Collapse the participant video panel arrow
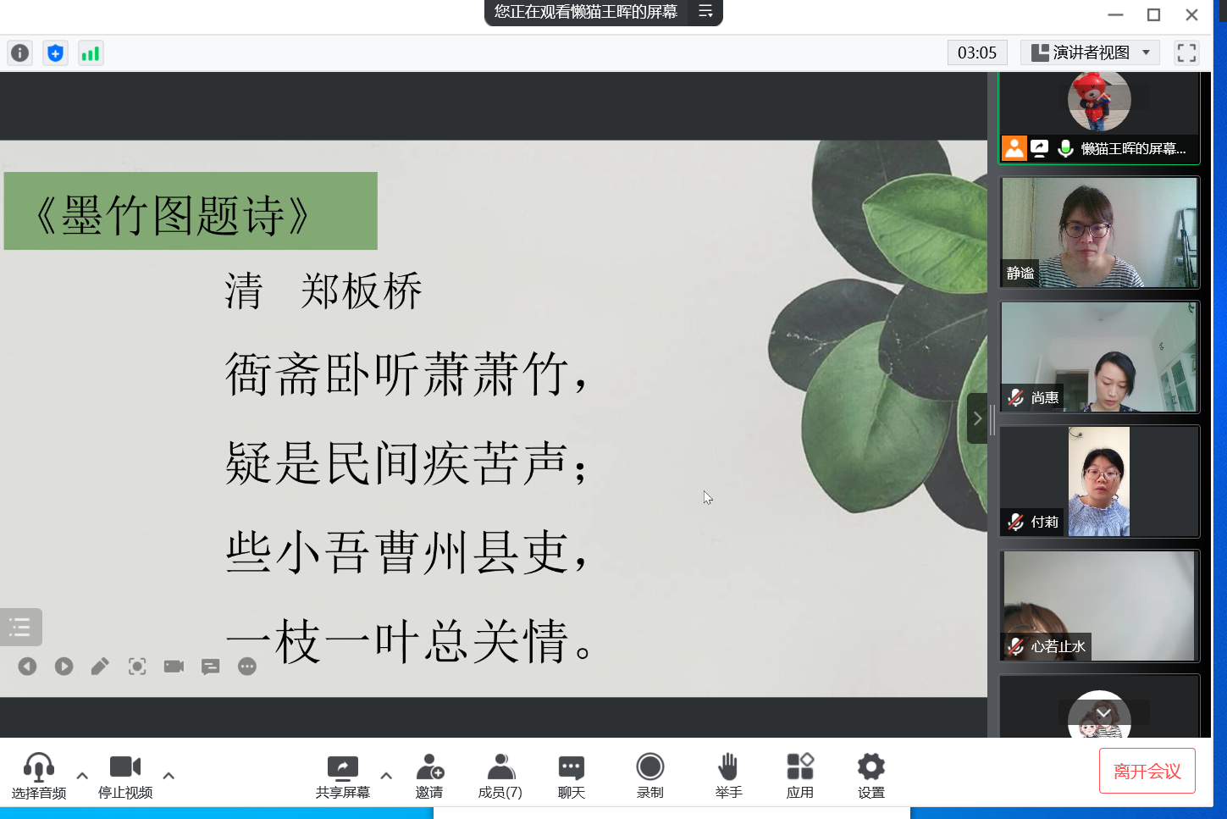This screenshot has width=1227, height=819. (x=977, y=418)
